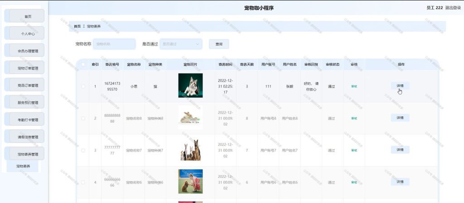464x203 pixels.
Task: Check the row 4 checkbox for 宠物名称6
Action: [83, 182]
